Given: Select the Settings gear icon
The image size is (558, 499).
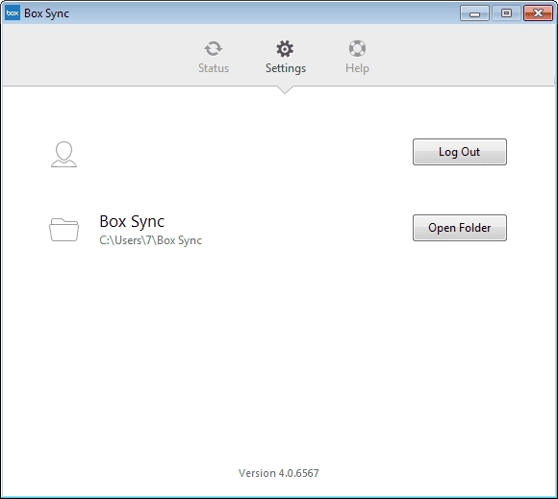Looking at the screenshot, I should (x=285, y=49).
